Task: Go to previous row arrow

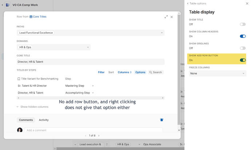Action: (85, 136)
